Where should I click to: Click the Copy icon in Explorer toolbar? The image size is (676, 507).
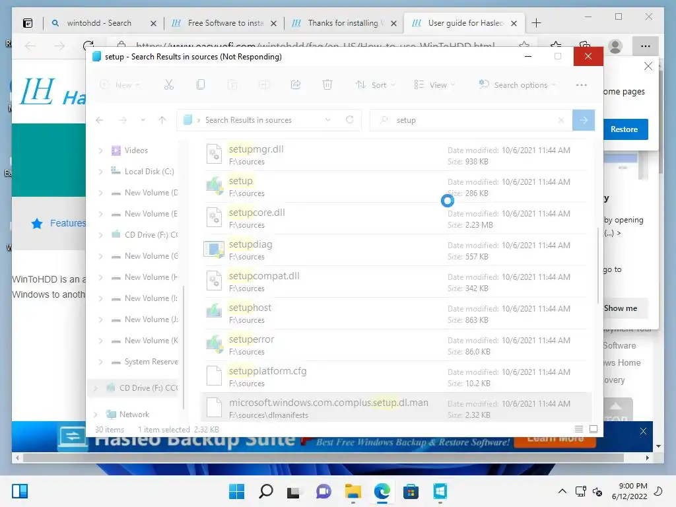(x=201, y=85)
